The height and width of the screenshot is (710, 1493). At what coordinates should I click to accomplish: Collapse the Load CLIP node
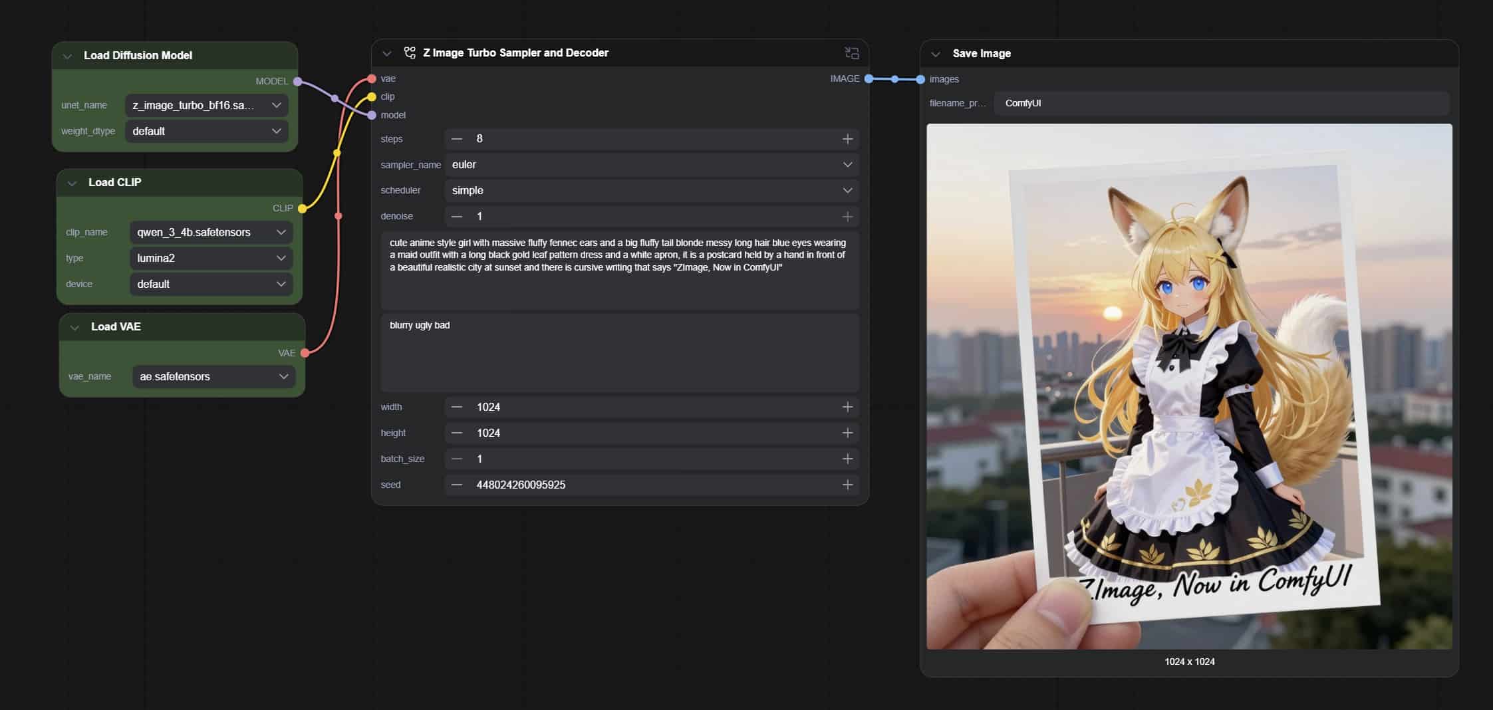click(x=72, y=183)
